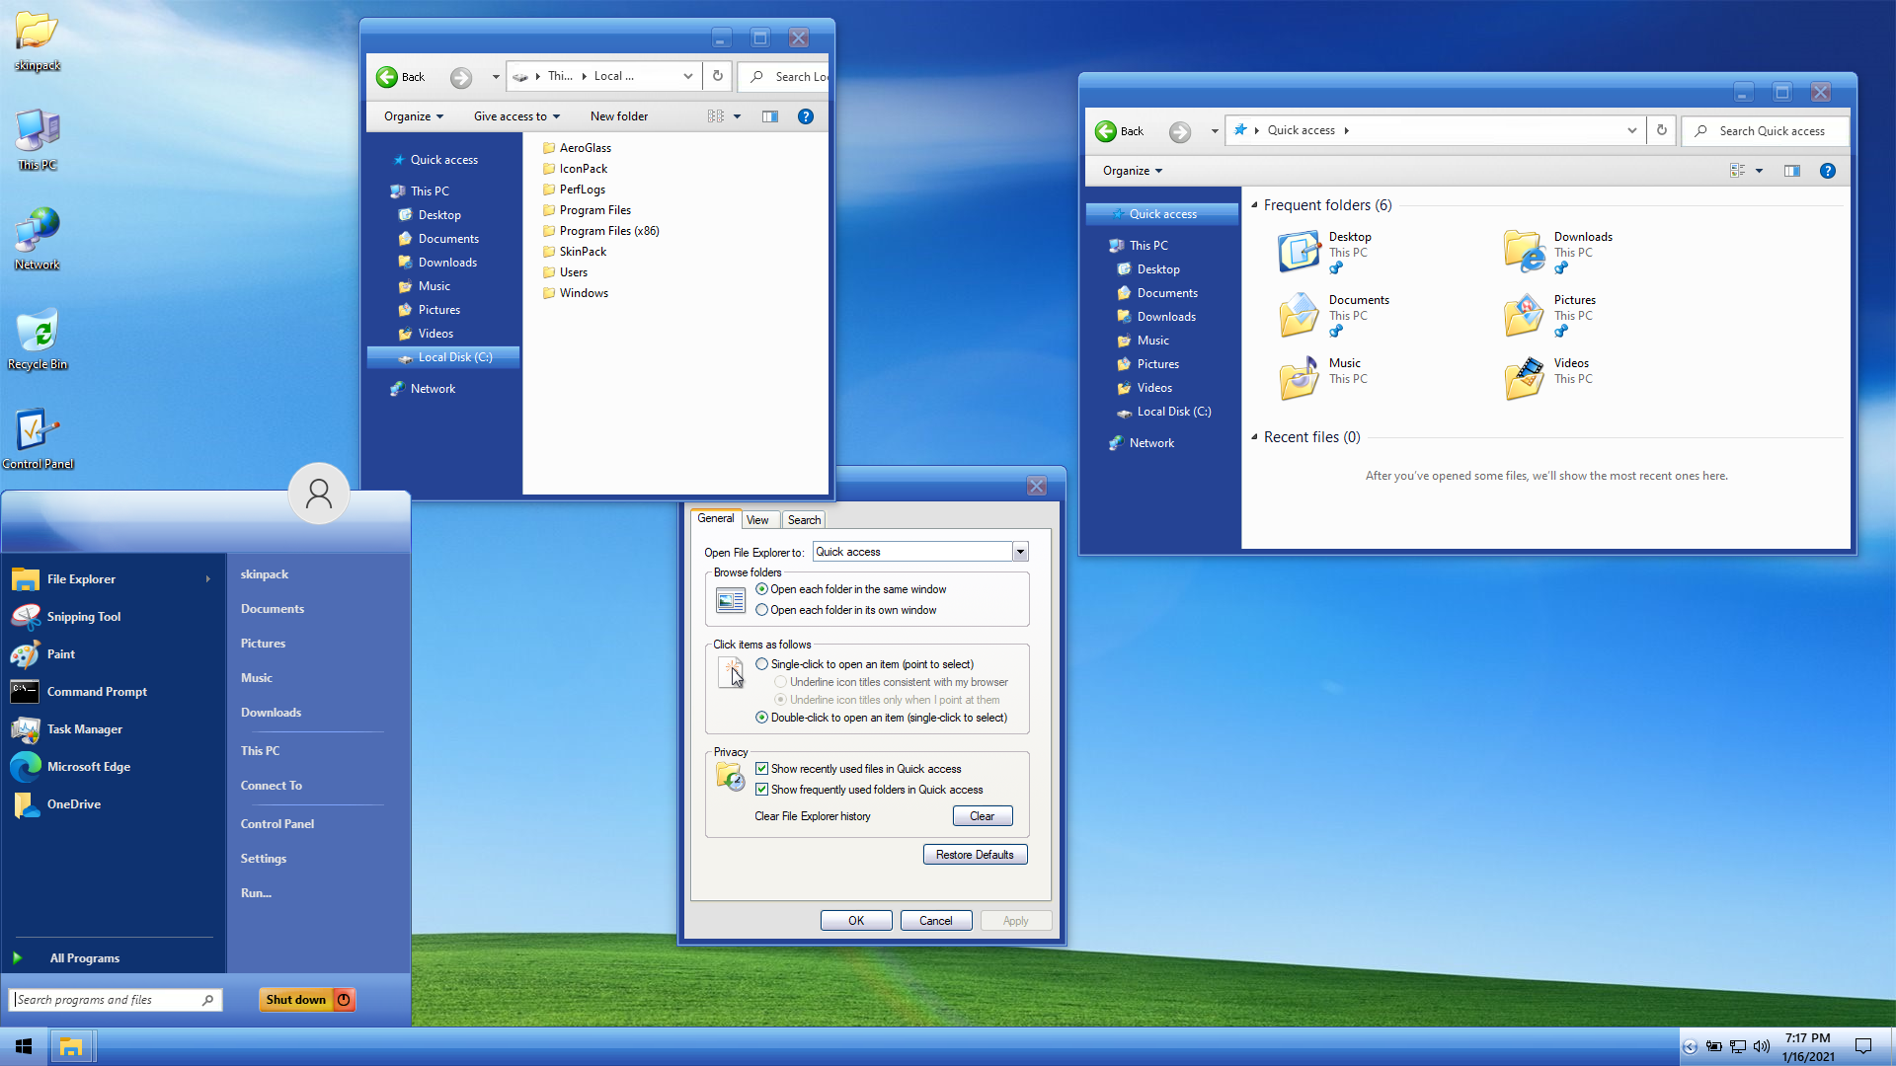The width and height of the screenshot is (1896, 1066).
Task: Open the Snipping Tool from Start menu
Action: tap(84, 617)
